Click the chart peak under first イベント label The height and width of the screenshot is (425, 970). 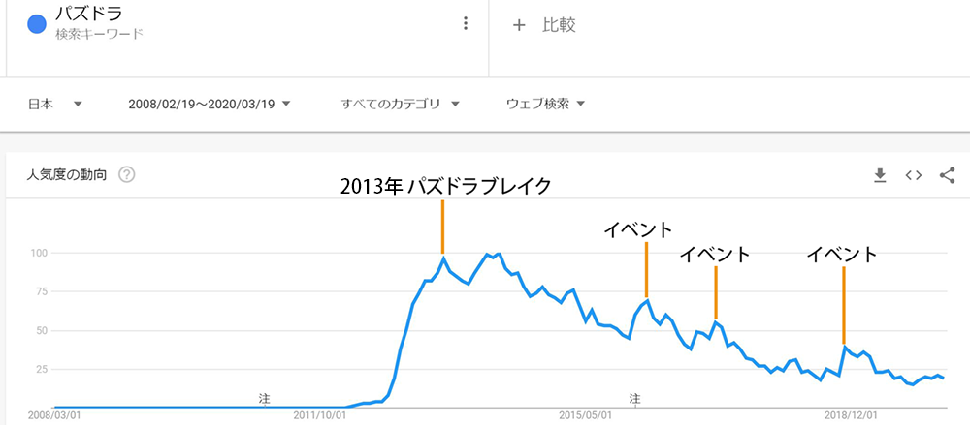[x=647, y=300]
